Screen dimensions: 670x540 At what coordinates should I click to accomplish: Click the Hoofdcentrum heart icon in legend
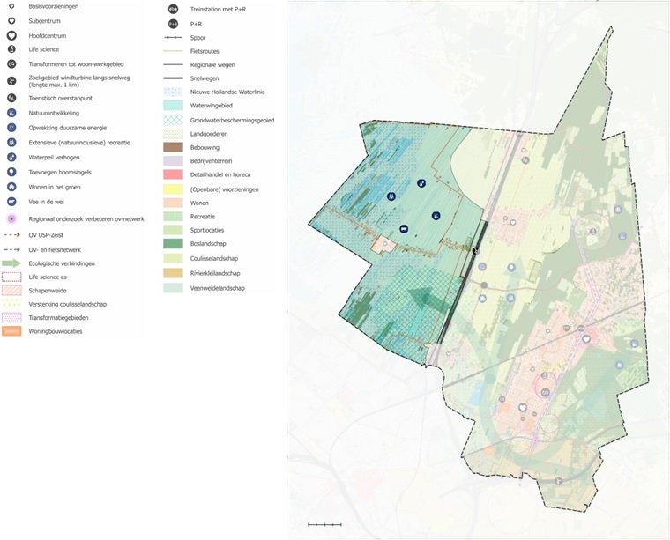pyautogui.click(x=11, y=36)
